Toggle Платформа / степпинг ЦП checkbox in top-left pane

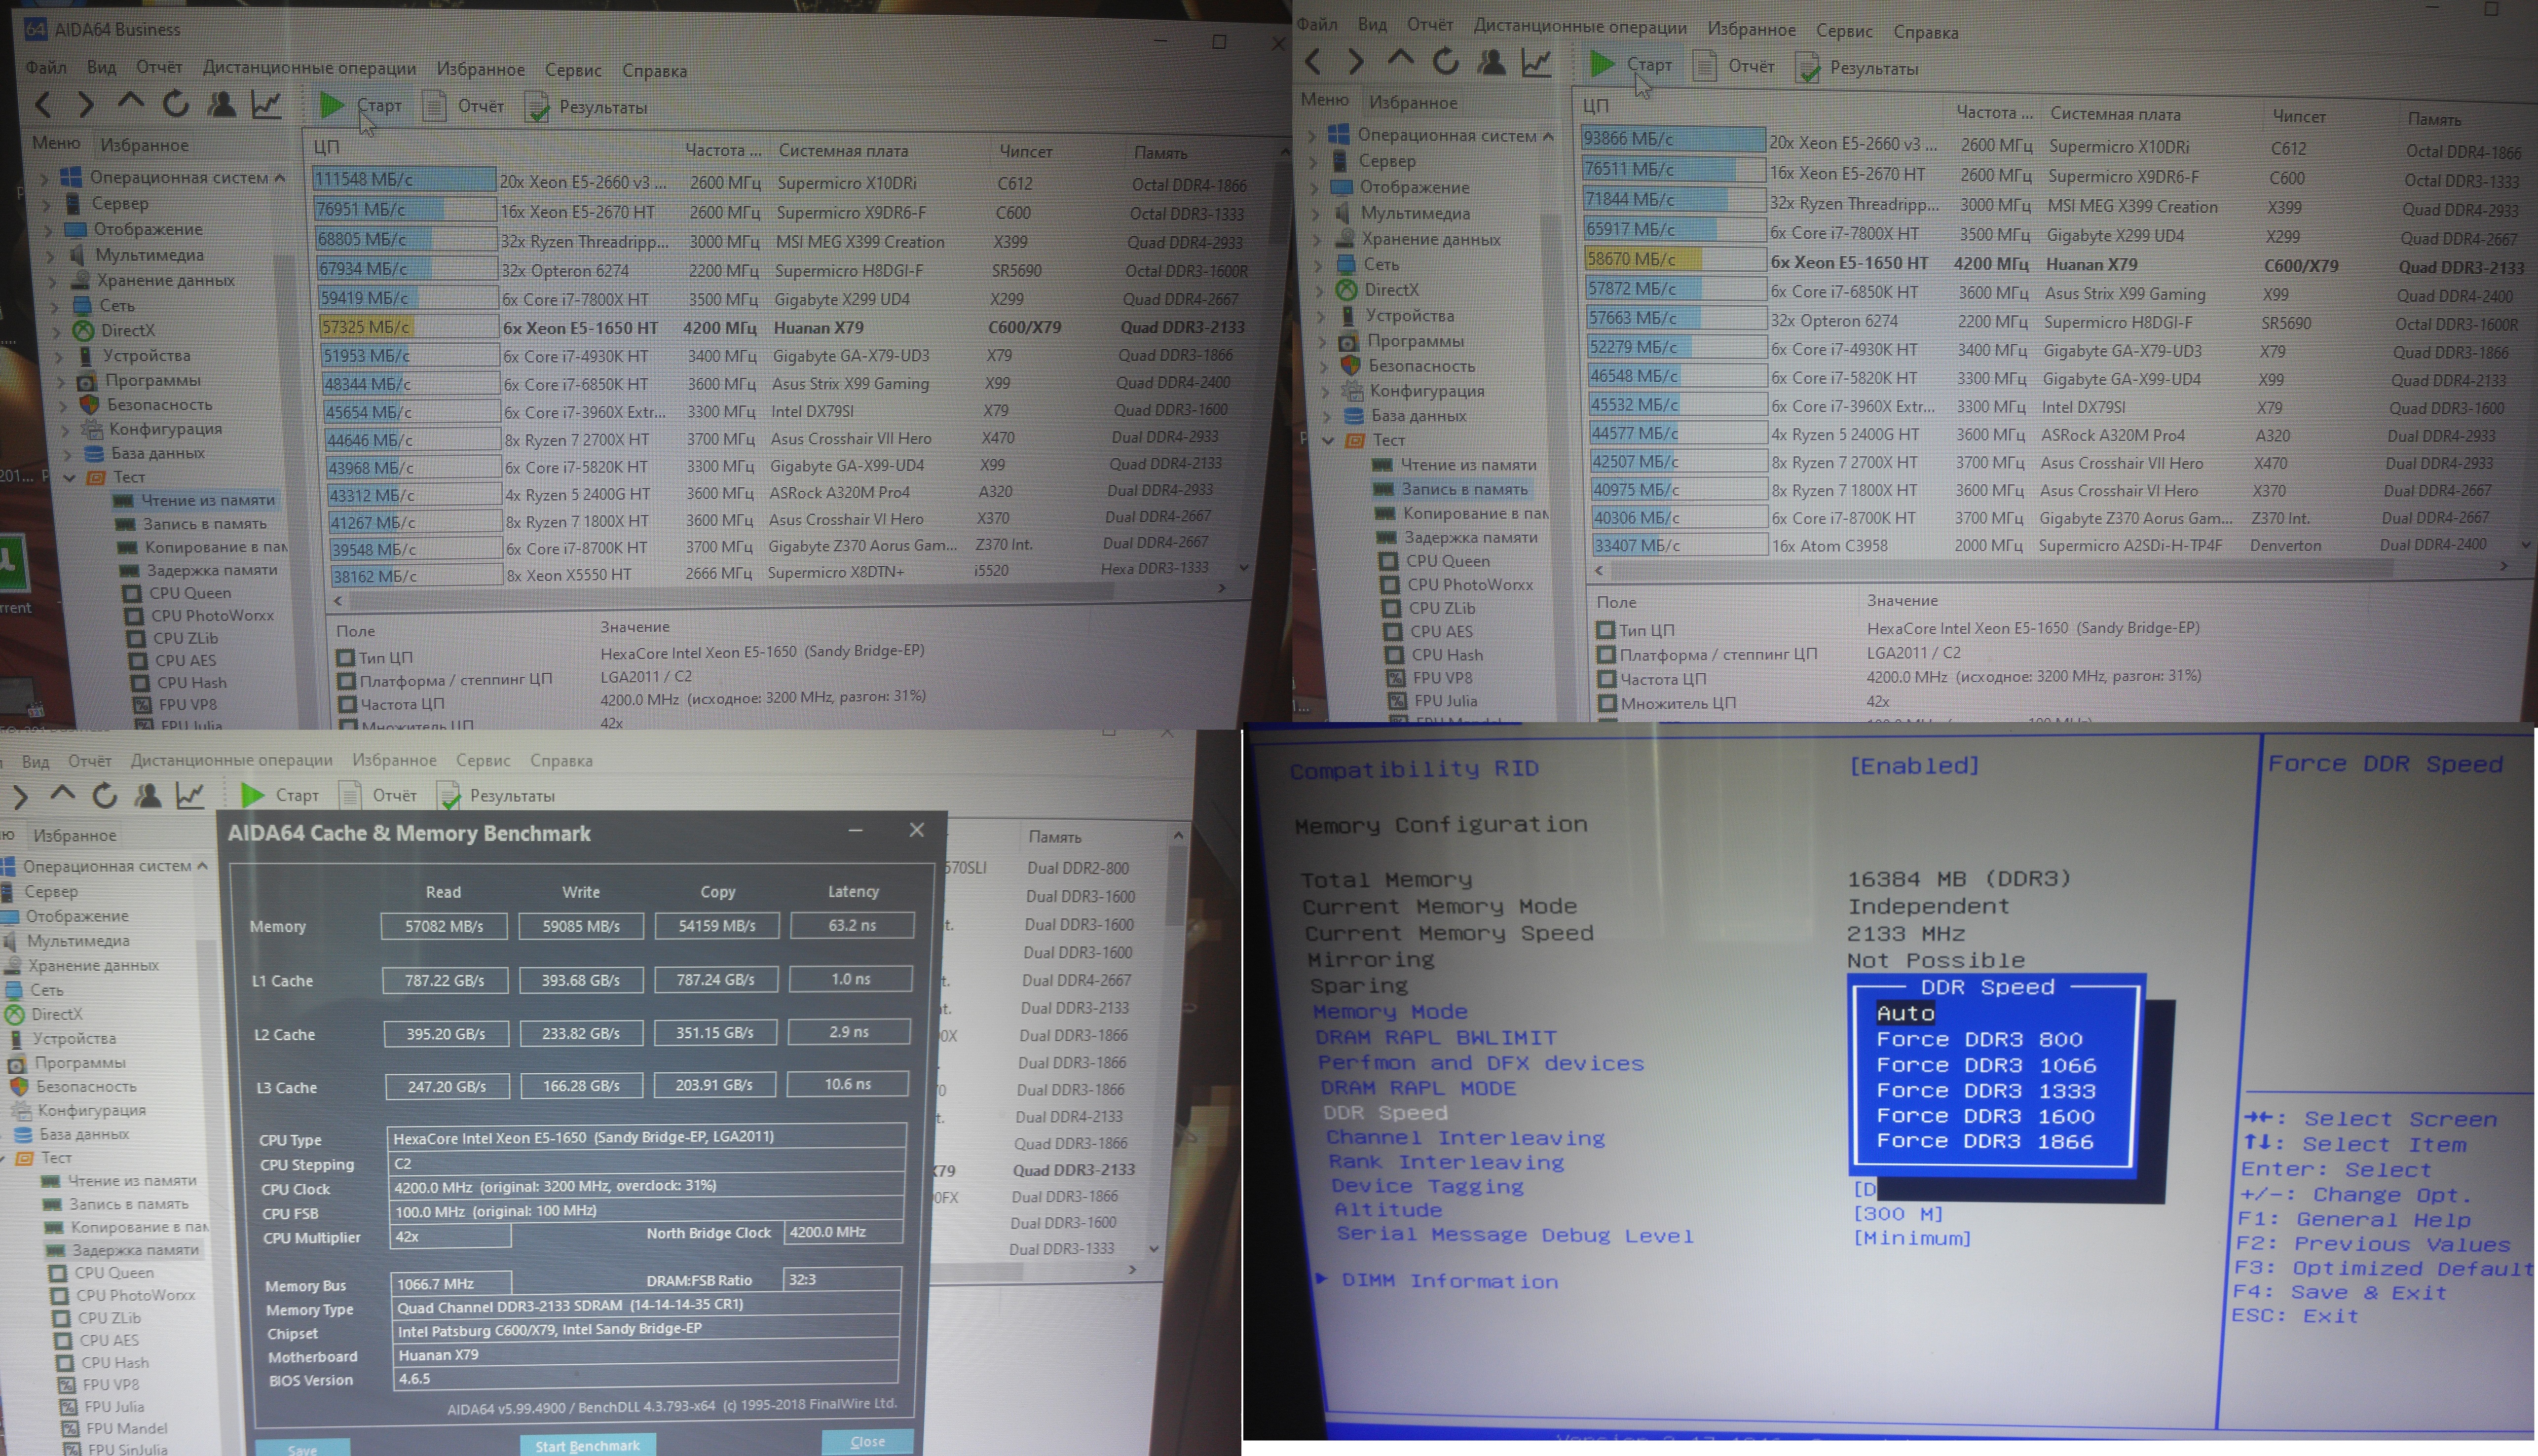click(x=346, y=681)
